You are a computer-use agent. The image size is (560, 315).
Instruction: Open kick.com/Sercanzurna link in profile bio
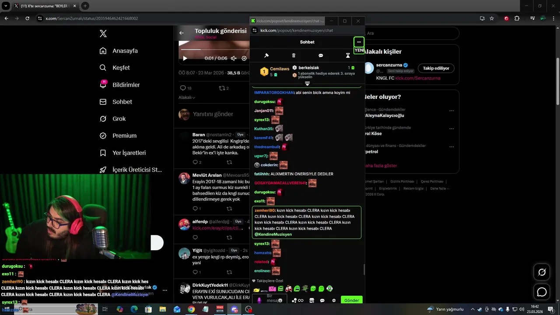tap(418, 78)
